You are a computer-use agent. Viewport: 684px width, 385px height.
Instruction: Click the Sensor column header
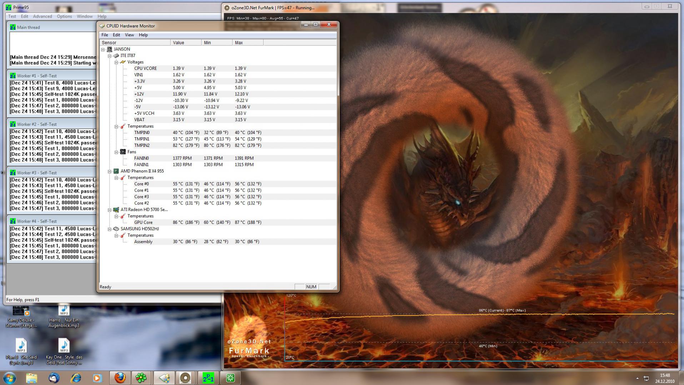tap(135, 43)
